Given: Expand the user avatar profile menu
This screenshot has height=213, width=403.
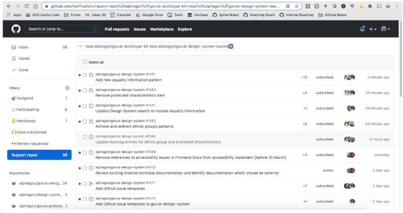Looking at the screenshot, I should [x=385, y=29].
